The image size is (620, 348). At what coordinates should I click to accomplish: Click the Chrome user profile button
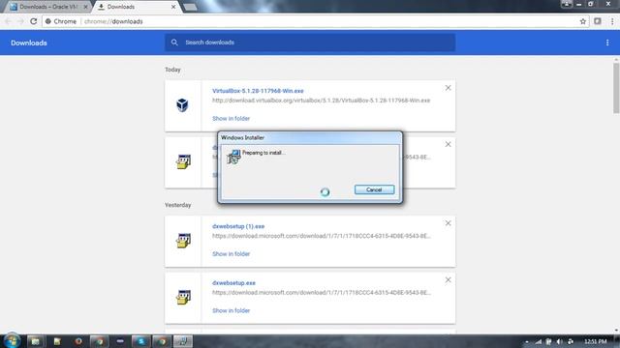tap(567, 4)
